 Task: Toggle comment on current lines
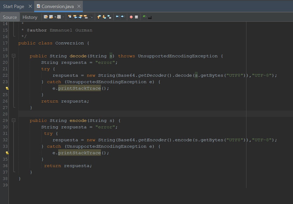(145, 17)
